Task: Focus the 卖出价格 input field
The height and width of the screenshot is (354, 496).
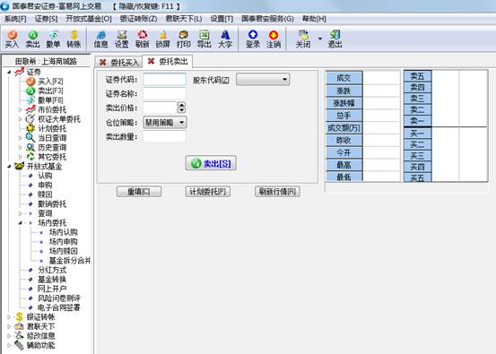Action: (x=160, y=108)
